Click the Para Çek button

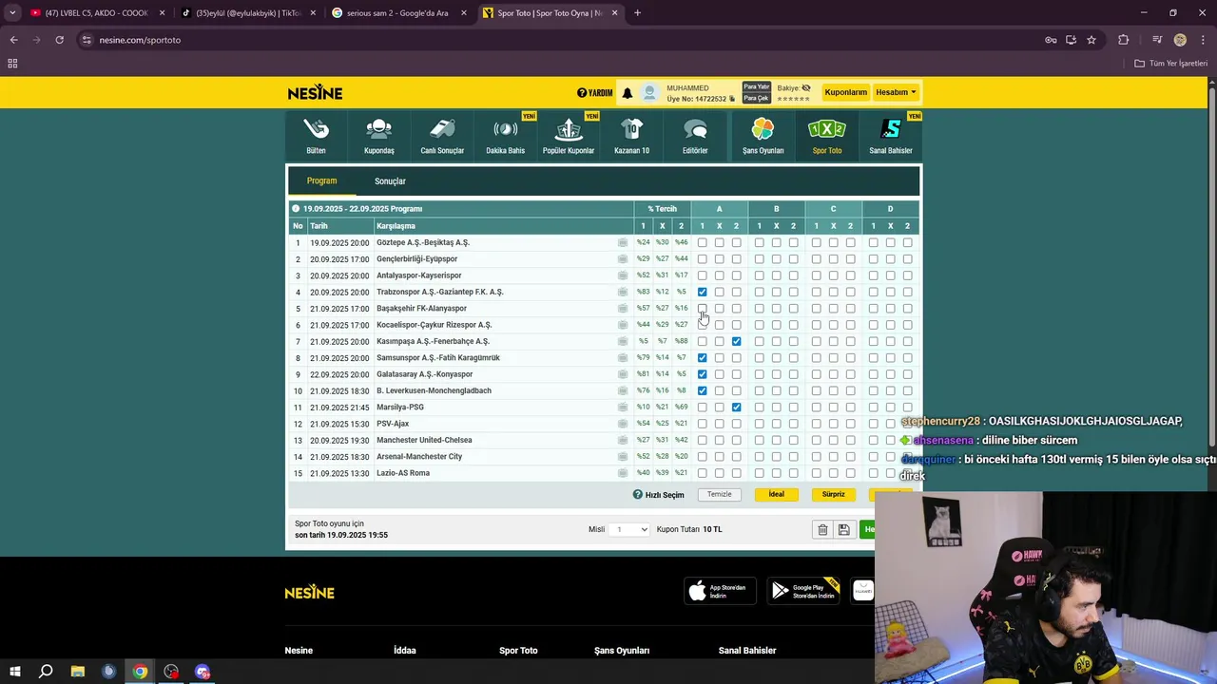756,98
